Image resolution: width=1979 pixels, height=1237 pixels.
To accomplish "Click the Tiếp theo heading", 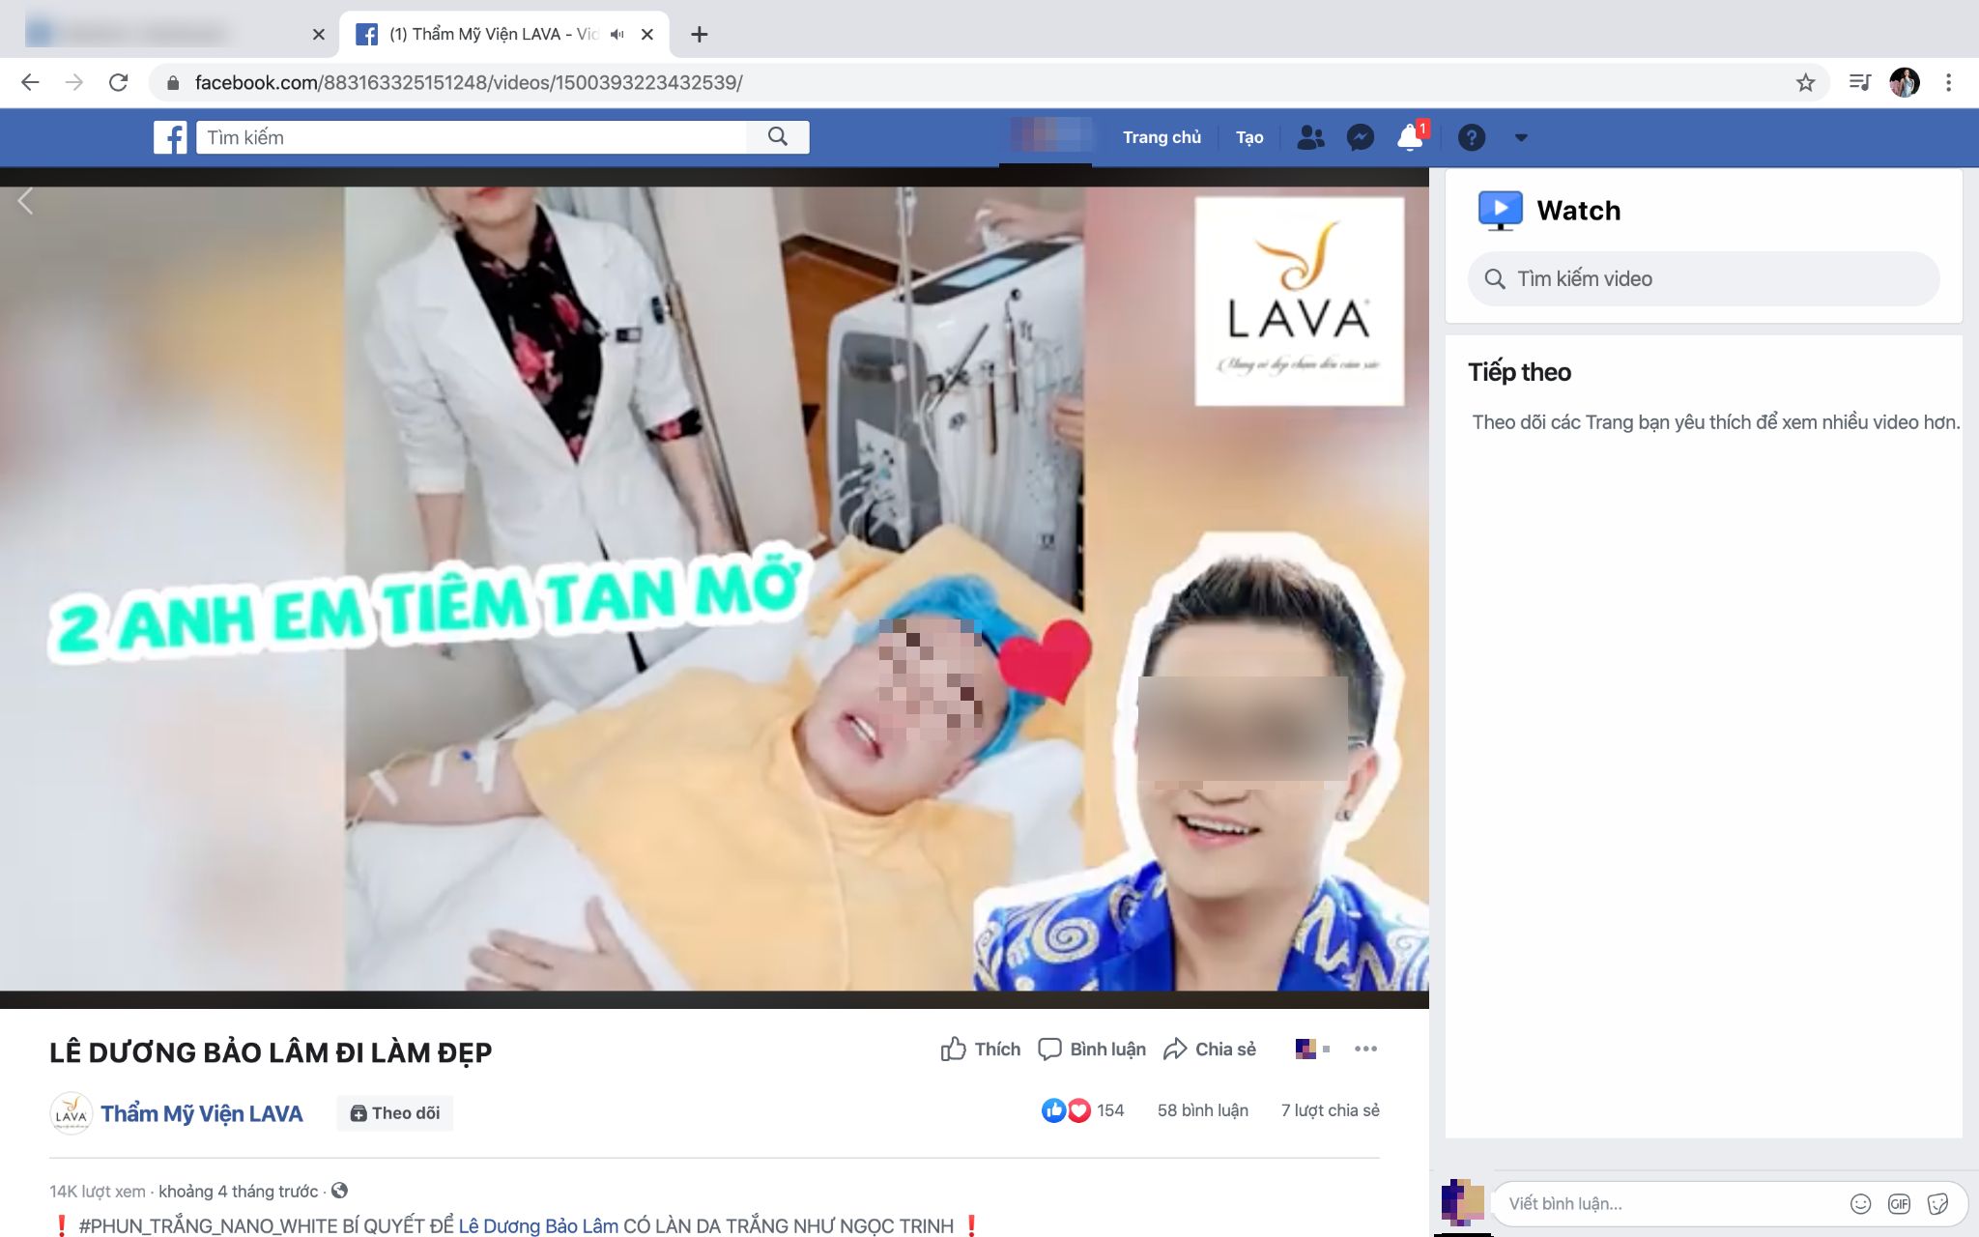I will click(x=1519, y=372).
